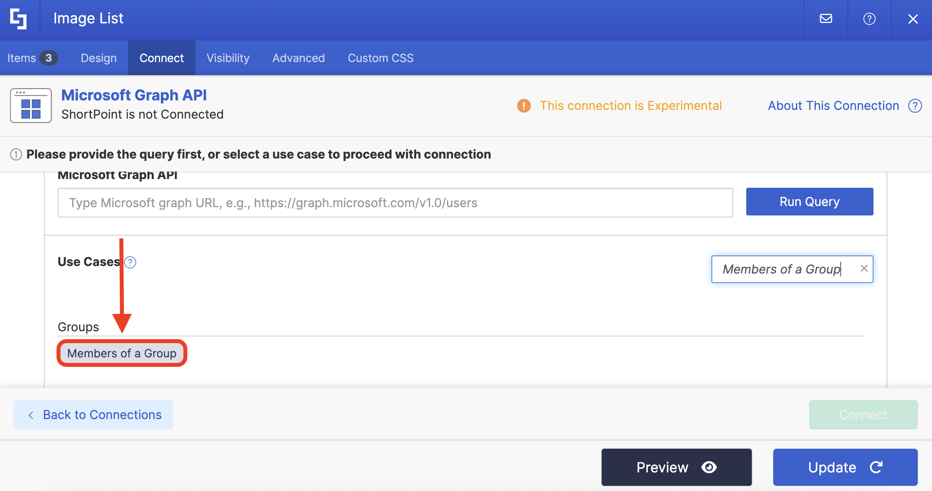Select the Advanced tab
Image resolution: width=932 pixels, height=491 pixels.
(x=298, y=58)
